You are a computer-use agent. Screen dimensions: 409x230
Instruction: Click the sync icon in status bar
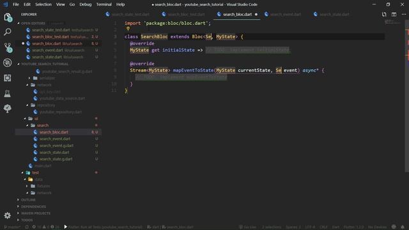pyautogui.click(x=27, y=227)
